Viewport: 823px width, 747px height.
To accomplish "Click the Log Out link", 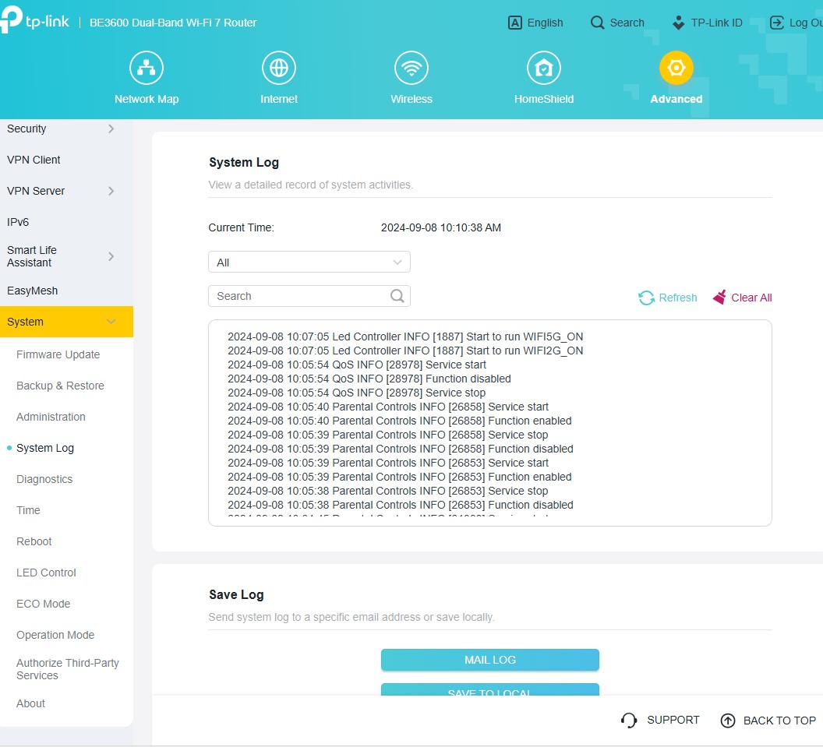I will [797, 23].
